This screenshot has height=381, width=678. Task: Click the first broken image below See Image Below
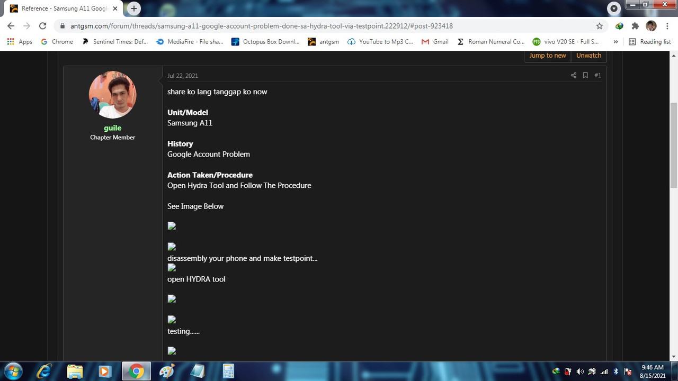(x=172, y=226)
